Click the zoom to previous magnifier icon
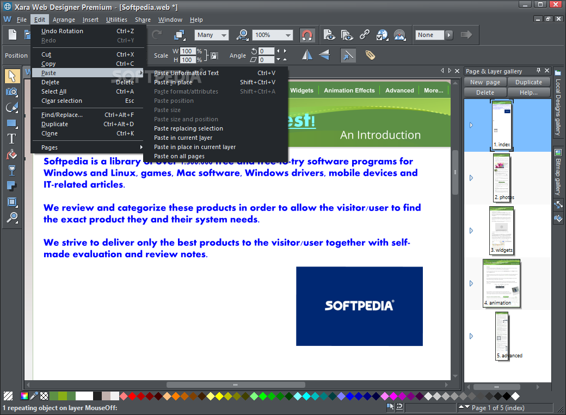This screenshot has width=566, height=415. pyautogui.click(x=243, y=35)
